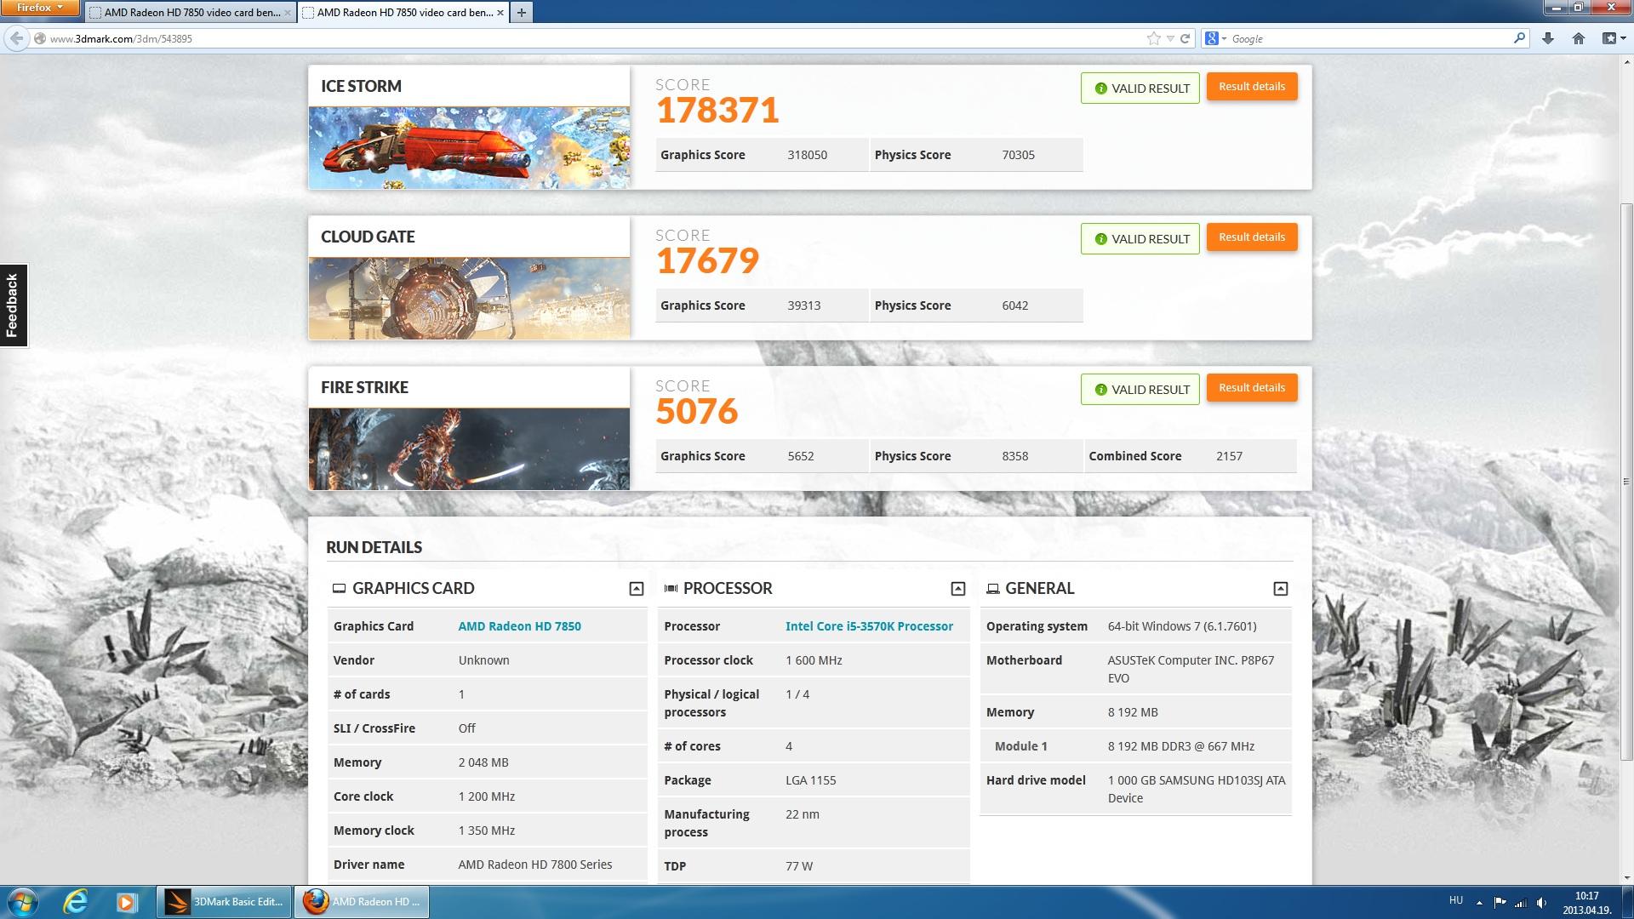Open Ice Storm Result details

[x=1252, y=87]
